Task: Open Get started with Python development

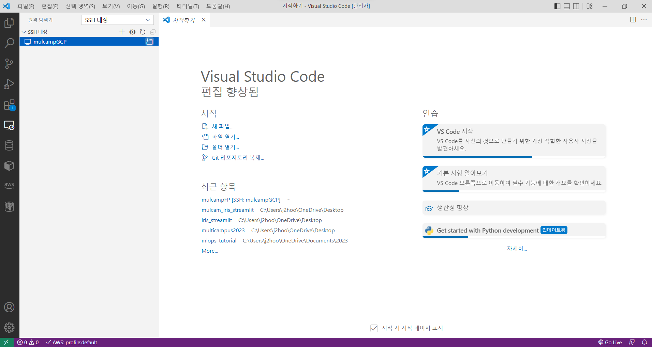Action: pyautogui.click(x=514, y=231)
